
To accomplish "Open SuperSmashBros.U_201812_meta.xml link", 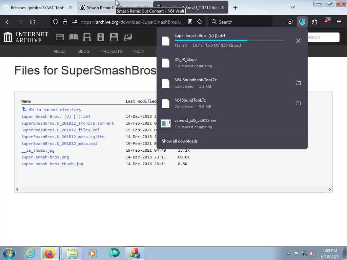I will (59, 144).
